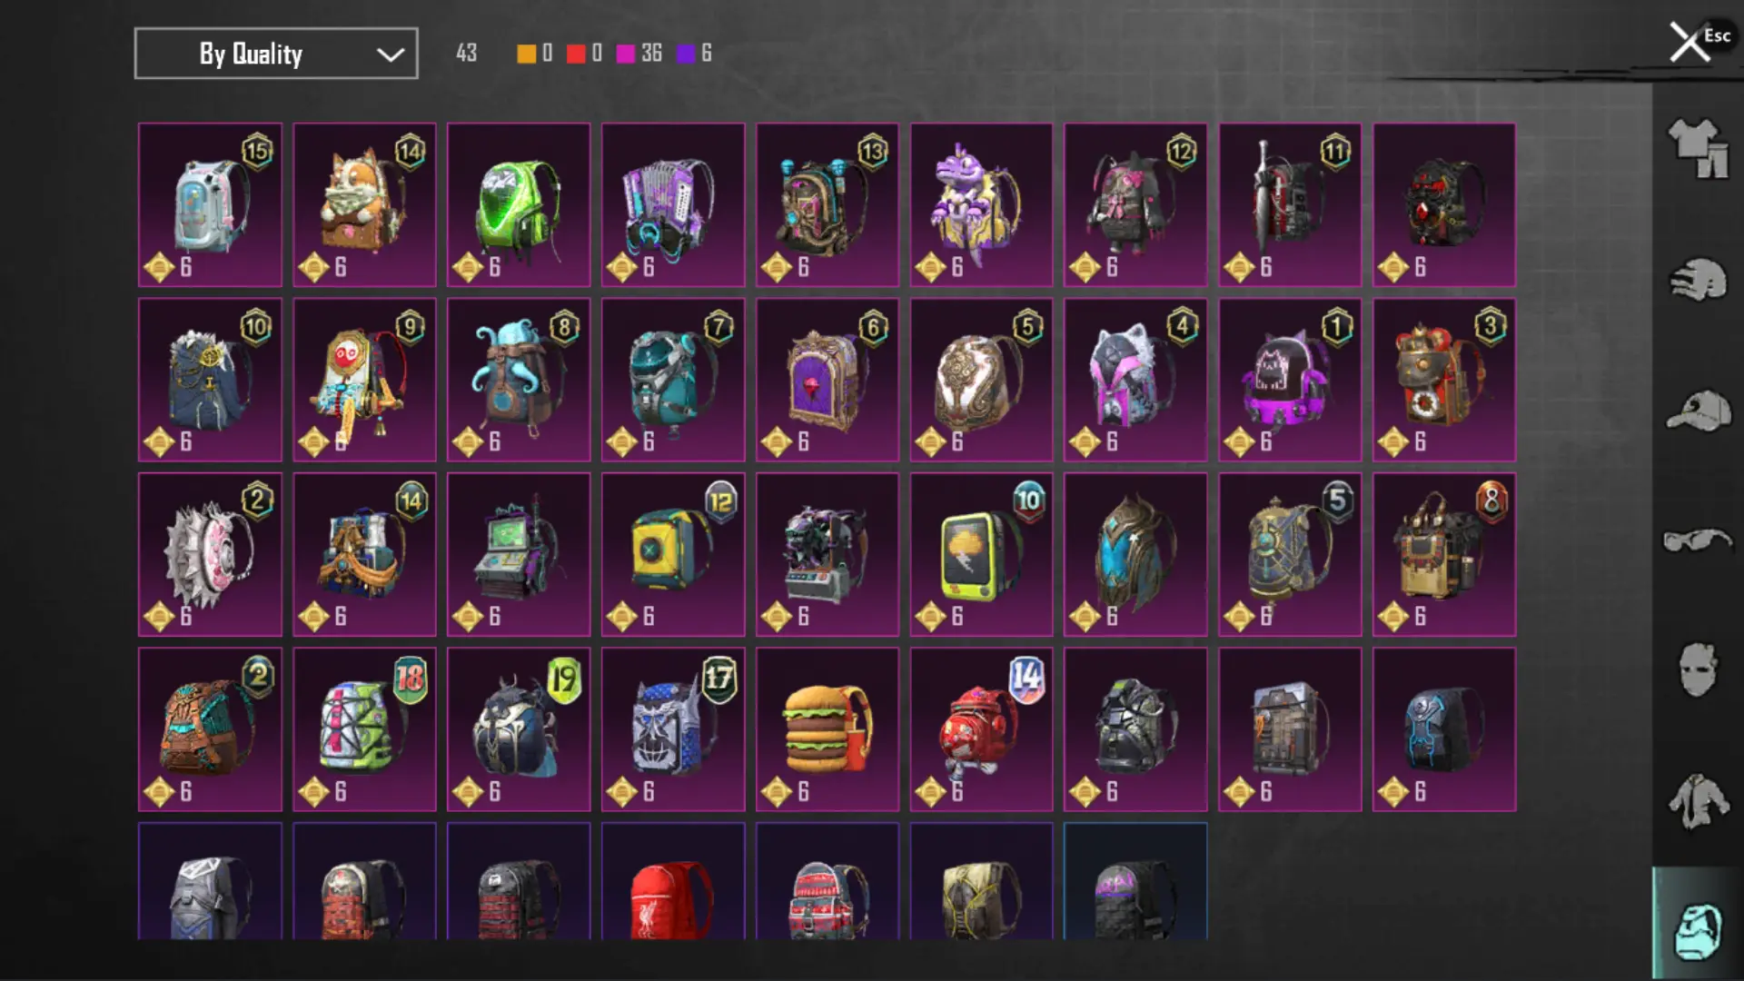Open the cap headwear category icon
The height and width of the screenshot is (981, 1744).
pyautogui.click(x=1698, y=411)
